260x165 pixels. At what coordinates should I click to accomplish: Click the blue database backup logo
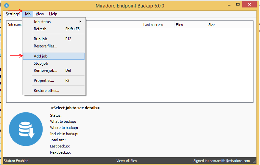26,129
